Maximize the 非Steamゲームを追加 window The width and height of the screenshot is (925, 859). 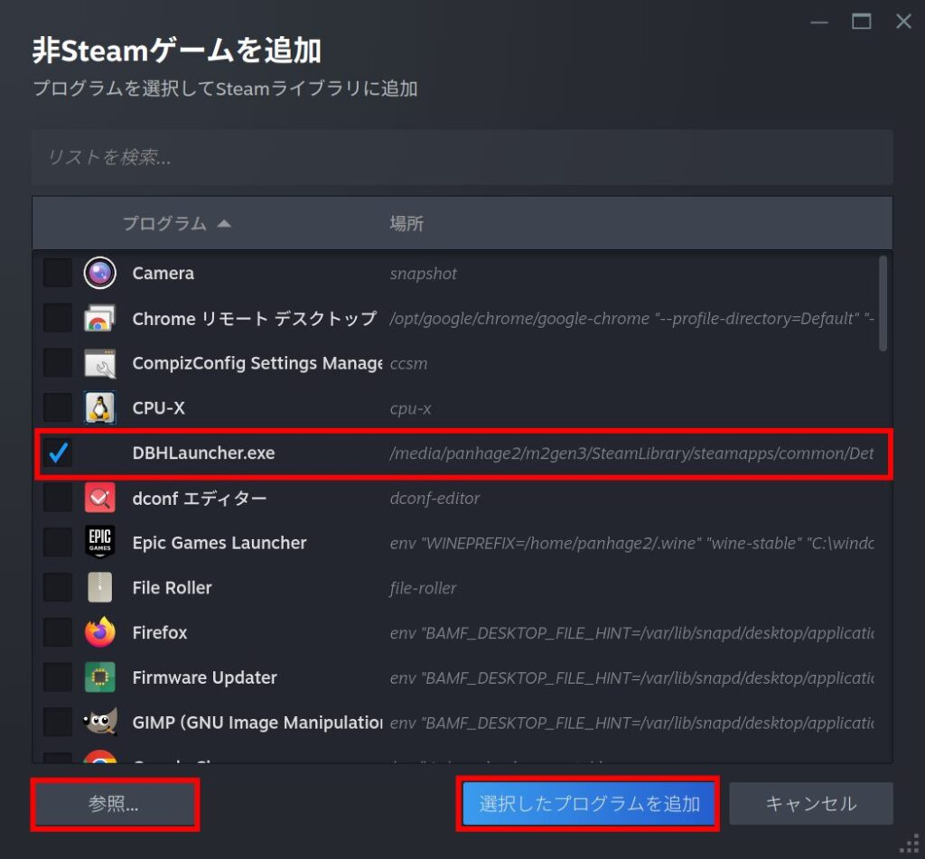click(x=861, y=22)
